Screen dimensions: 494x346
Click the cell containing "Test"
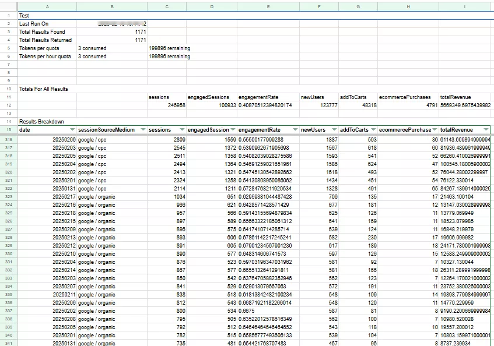47,15
